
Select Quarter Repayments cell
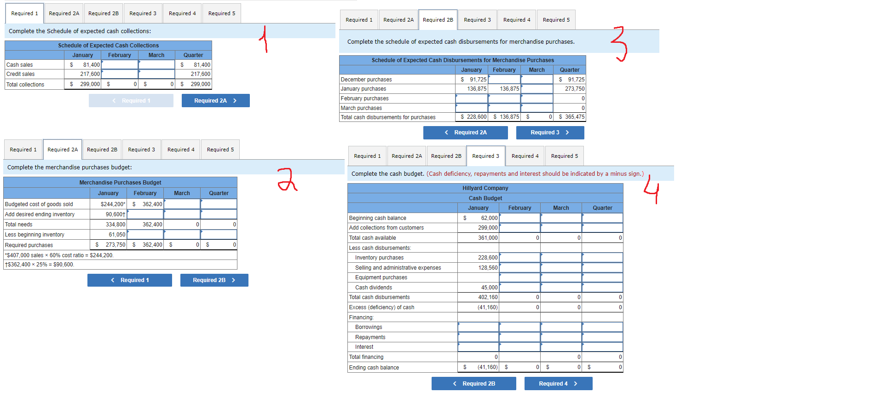[603, 337]
